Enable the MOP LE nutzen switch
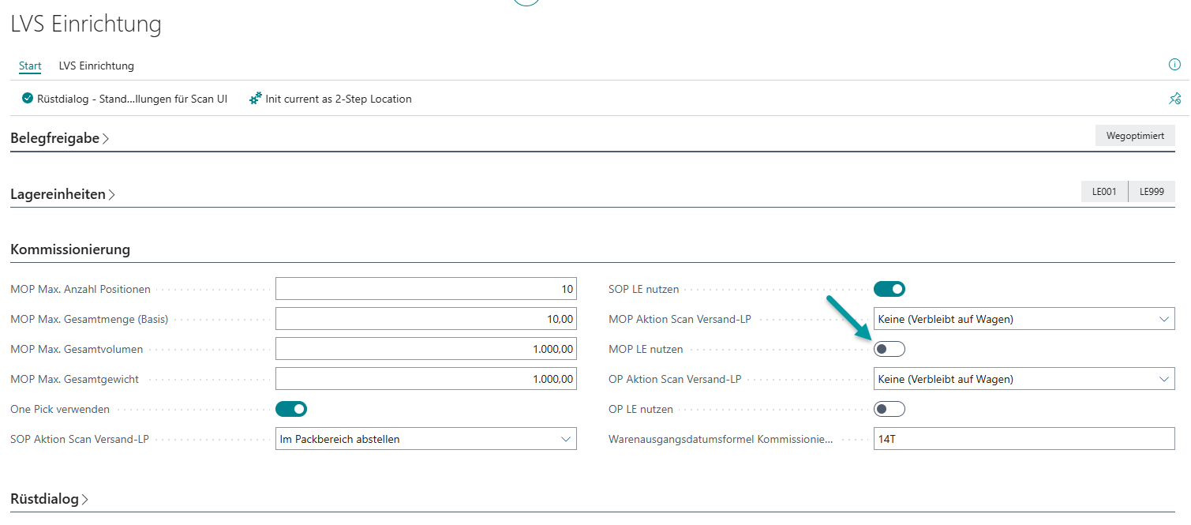Viewport: 1191px width, 525px height. point(890,349)
